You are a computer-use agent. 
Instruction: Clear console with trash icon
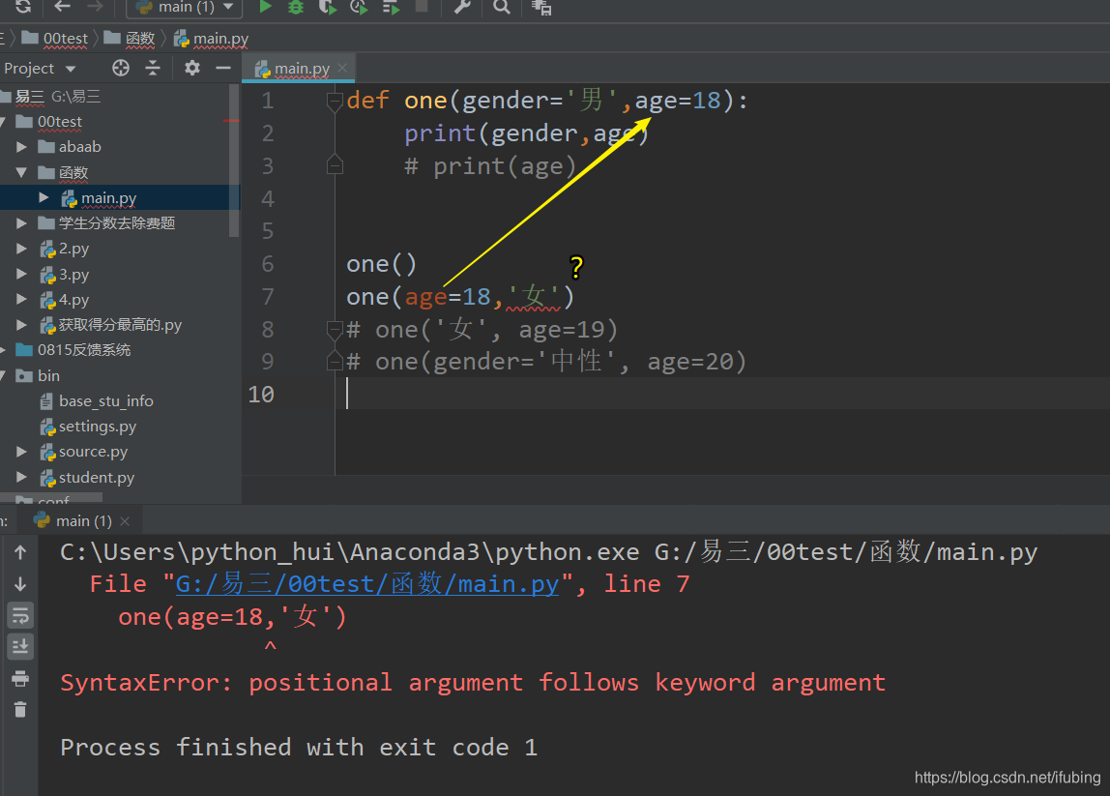click(x=20, y=709)
